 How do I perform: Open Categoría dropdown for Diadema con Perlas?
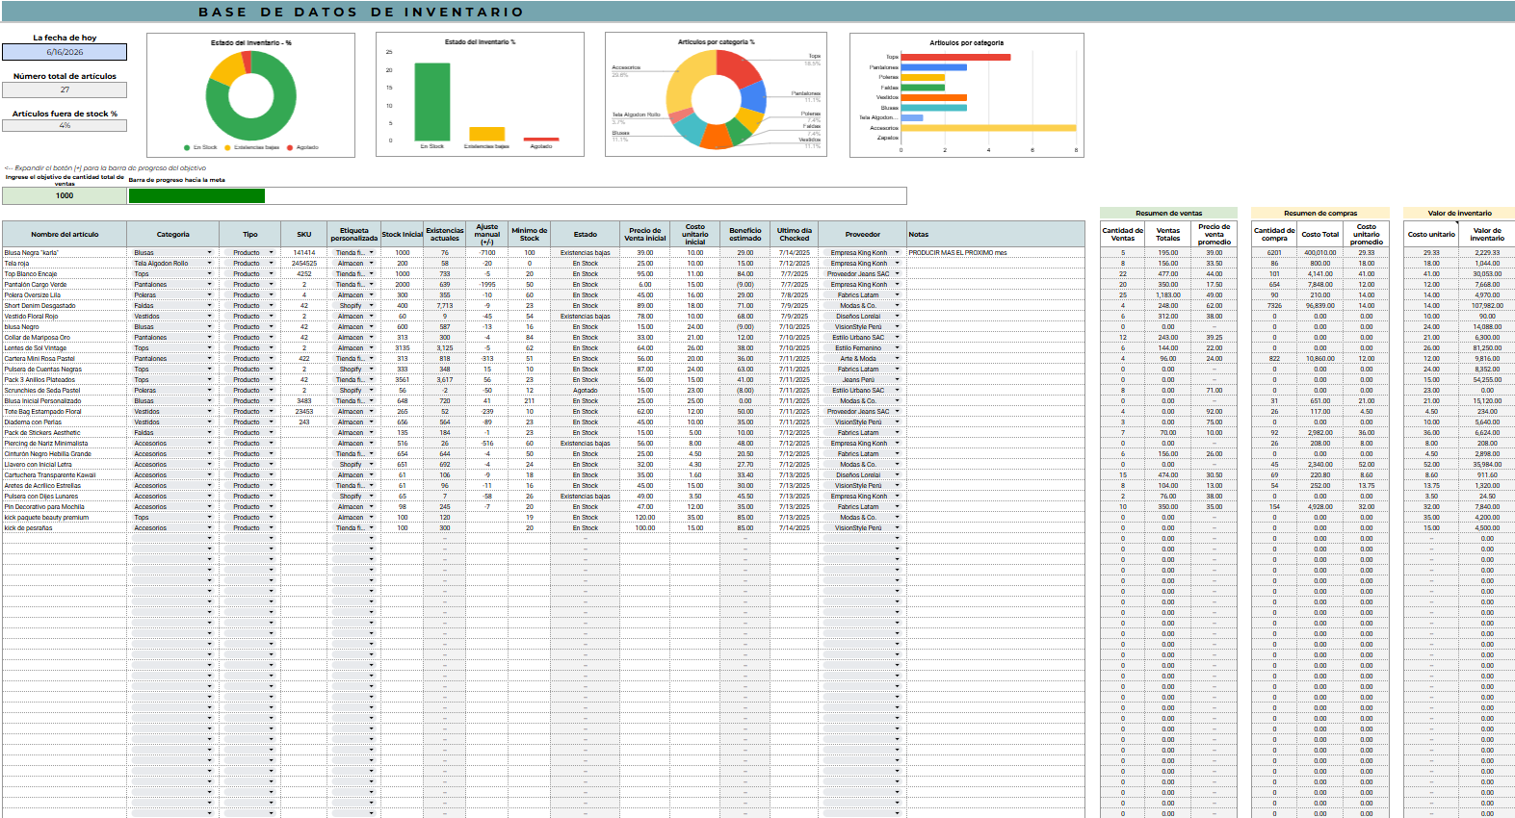click(209, 422)
